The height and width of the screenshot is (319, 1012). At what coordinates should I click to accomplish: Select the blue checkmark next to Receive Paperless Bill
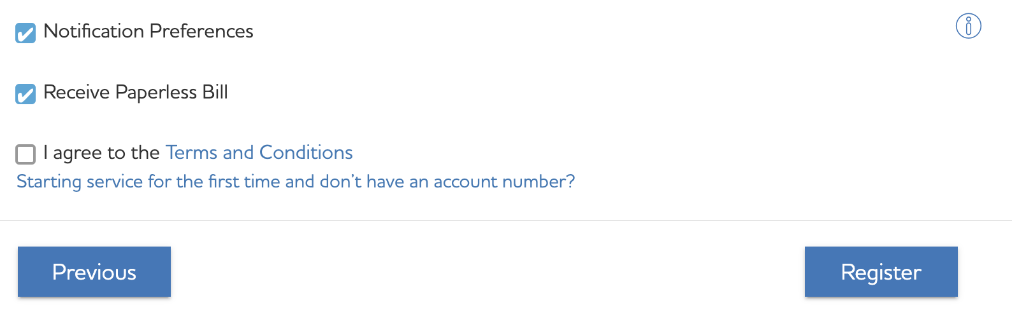[25, 94]
